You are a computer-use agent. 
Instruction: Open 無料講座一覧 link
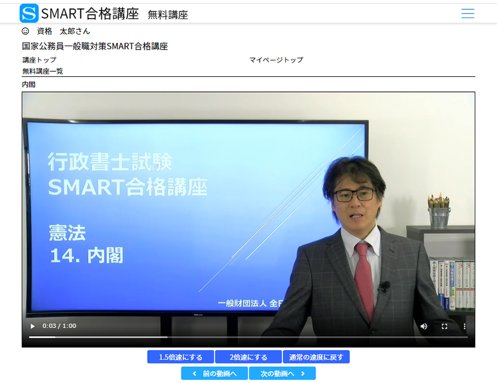point(43,71)
